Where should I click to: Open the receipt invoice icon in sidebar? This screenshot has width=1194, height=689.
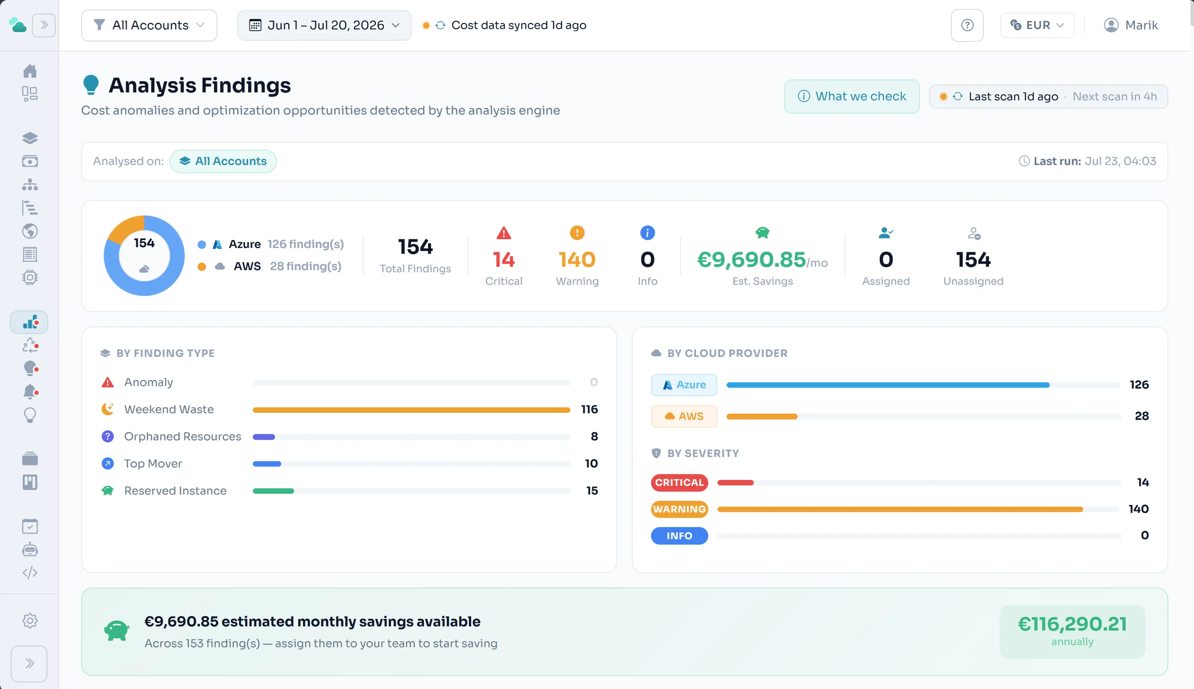pyautogui.click(x=29, y=254)
